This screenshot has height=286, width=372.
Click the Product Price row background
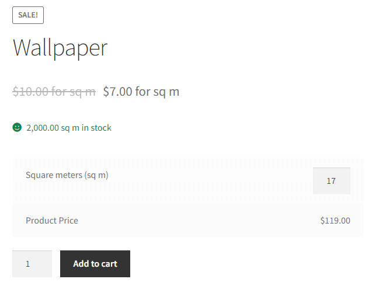point(187,221)
